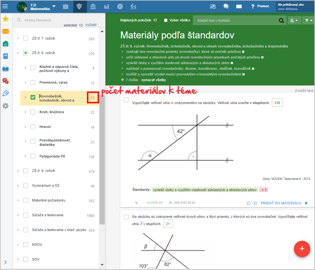Screen dimensions: 315x270
Task: Check Kruh, kružnica checkbox
Action: click(33, 112)
